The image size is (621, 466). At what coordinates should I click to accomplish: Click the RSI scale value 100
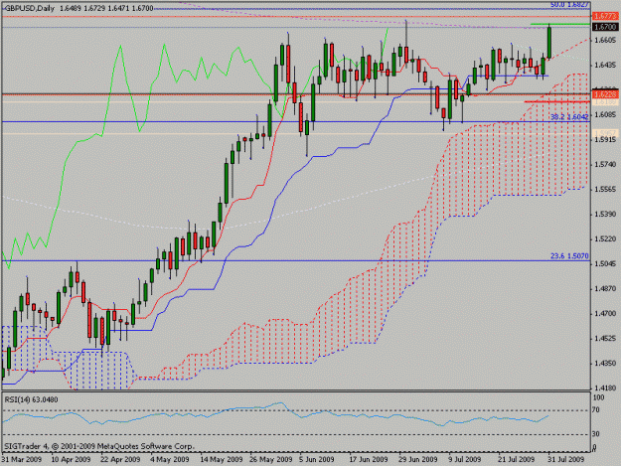[x=598, y=397]
